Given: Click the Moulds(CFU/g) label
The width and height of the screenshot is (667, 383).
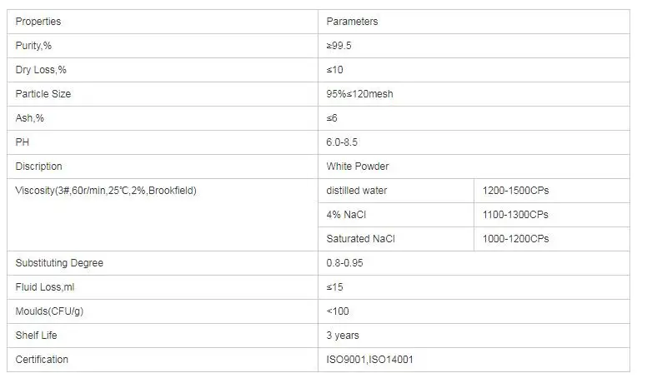Looking at the screenshot, I should [48, 311].
